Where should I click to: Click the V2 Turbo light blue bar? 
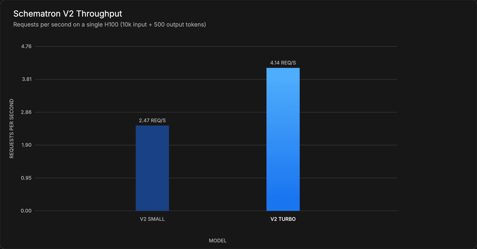[283, 139]
